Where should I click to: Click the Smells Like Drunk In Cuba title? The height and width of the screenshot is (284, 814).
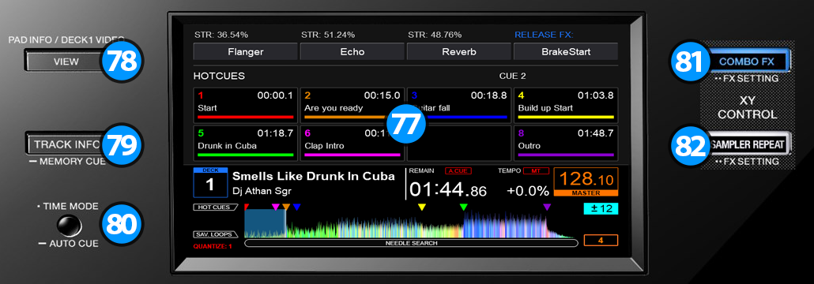314,176
